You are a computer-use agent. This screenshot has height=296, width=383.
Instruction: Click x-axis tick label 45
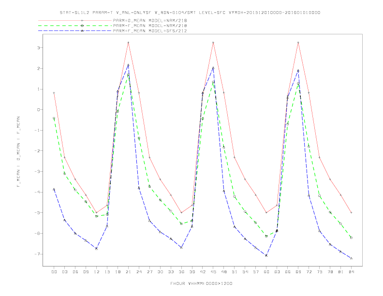click(x=213, y=272)
